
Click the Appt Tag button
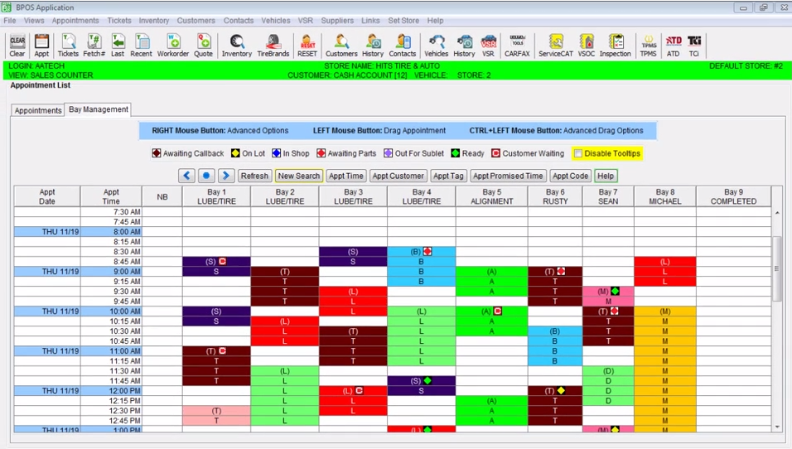(448, 176)
